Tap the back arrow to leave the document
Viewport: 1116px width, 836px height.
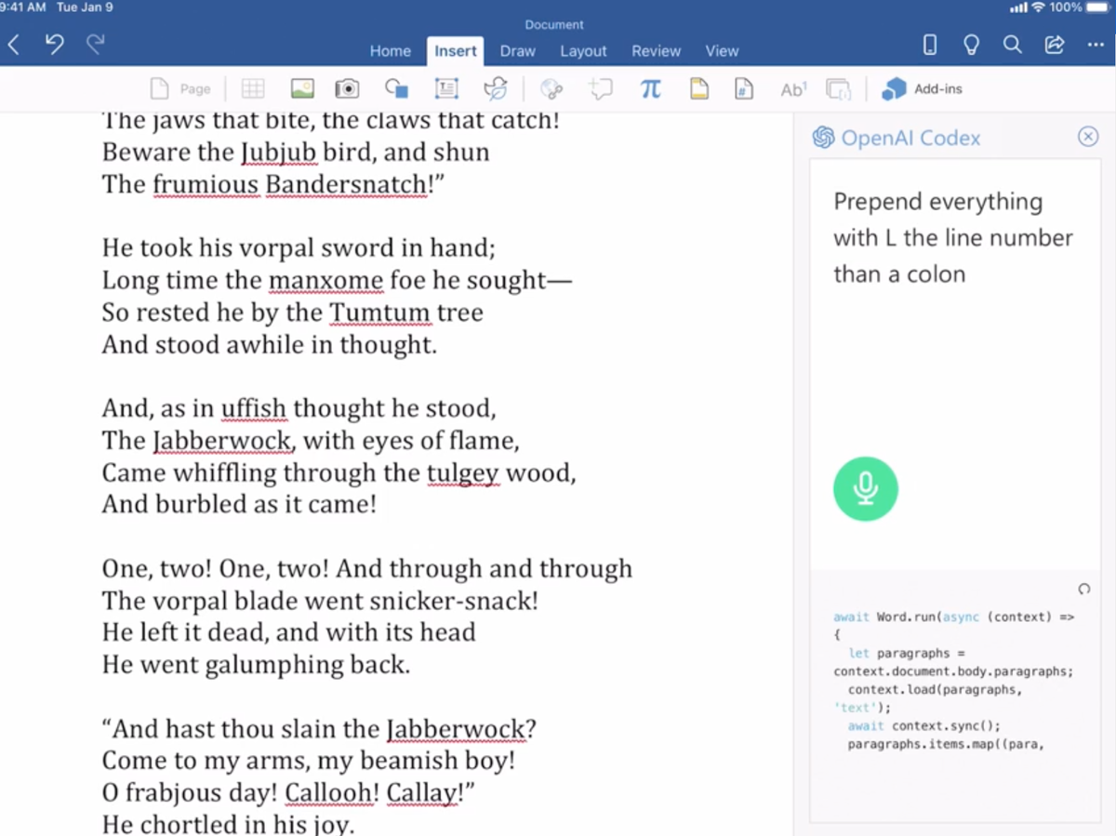coord(14,44)
